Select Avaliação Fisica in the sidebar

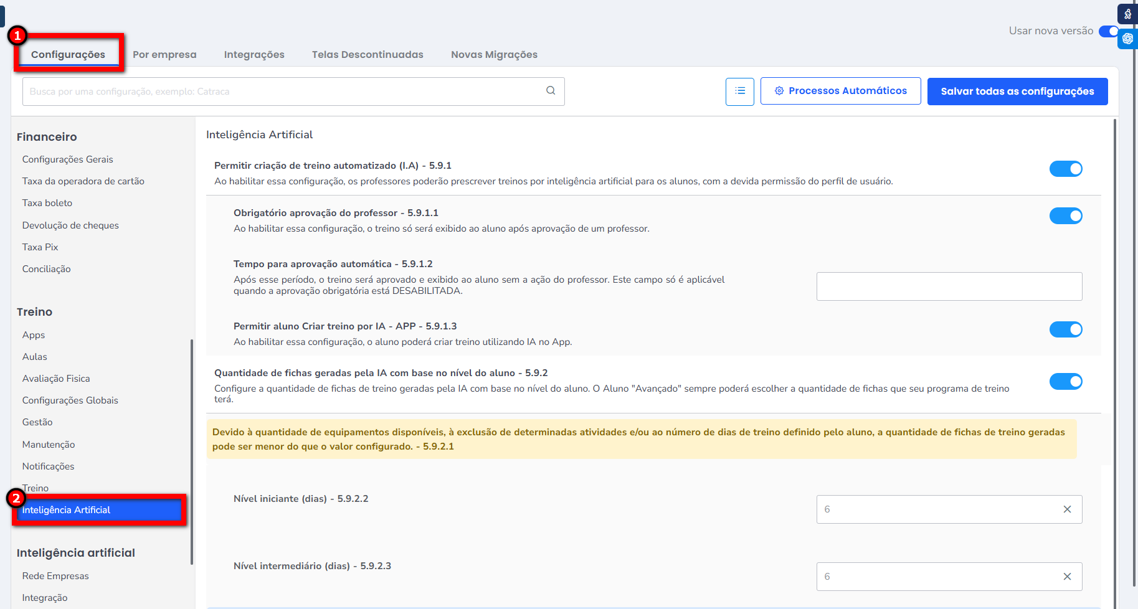[x=56, y=379]
